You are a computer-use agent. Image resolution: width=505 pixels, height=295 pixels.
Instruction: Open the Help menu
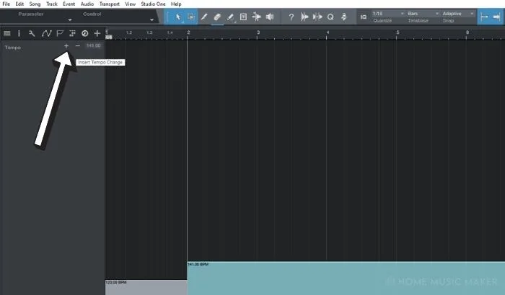pos(176,4)
